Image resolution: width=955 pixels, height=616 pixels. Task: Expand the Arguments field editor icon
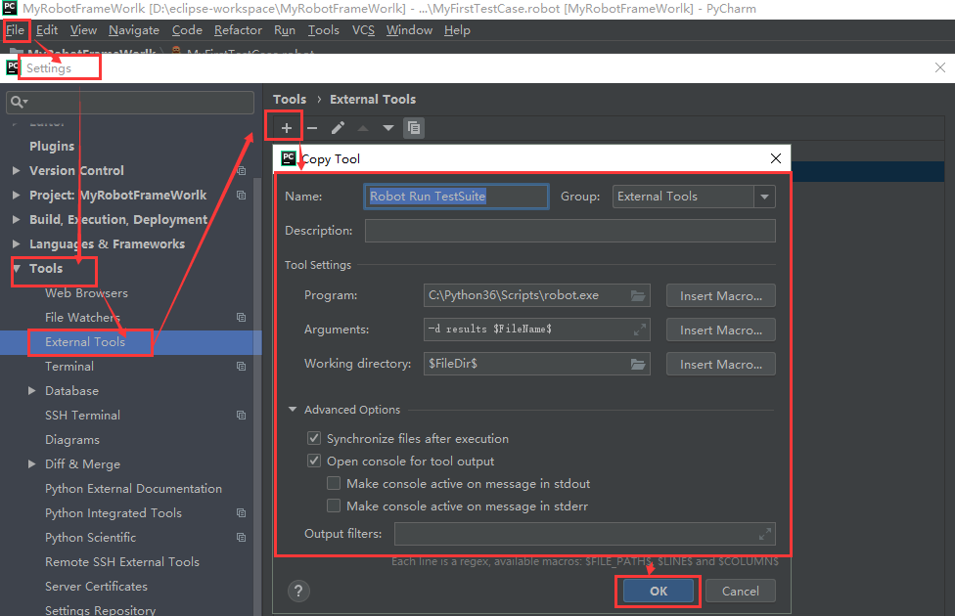coord(639,330)
